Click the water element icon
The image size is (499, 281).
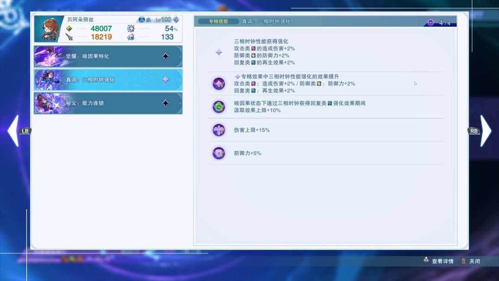(x=142, y=19)
